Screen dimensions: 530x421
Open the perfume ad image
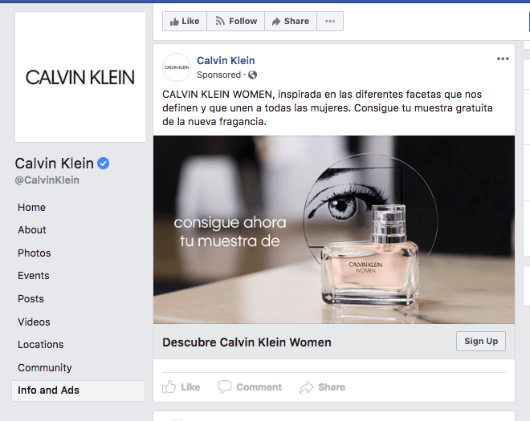pos(334,229)
